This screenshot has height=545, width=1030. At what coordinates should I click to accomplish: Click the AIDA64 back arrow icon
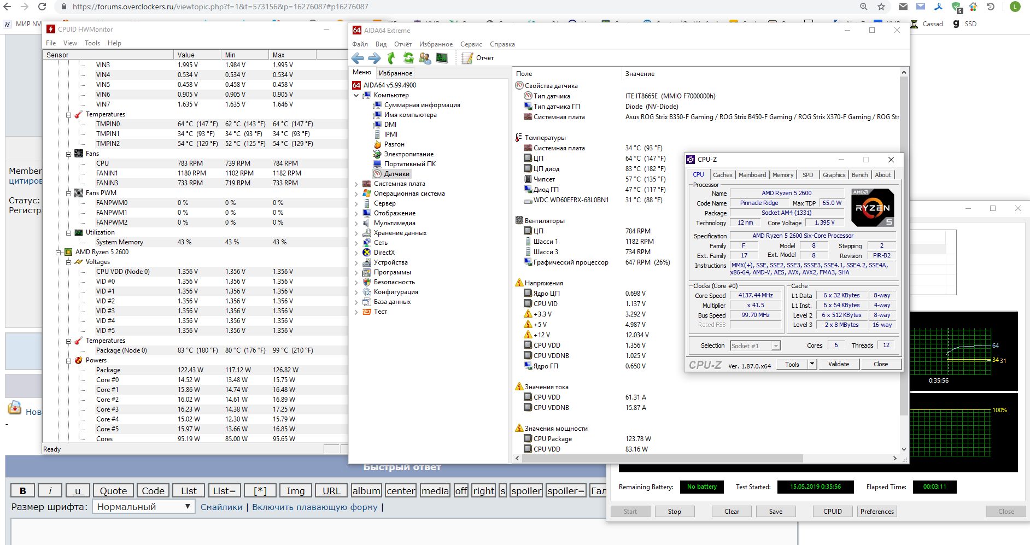tap(358, 58)
